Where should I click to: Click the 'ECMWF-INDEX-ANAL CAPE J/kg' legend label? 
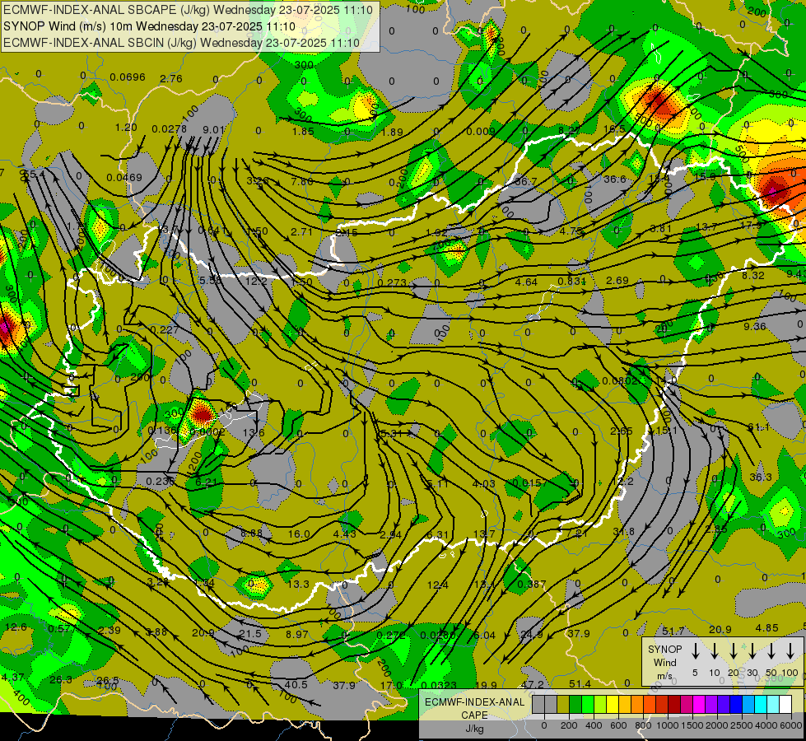click(x=474, y=715)
